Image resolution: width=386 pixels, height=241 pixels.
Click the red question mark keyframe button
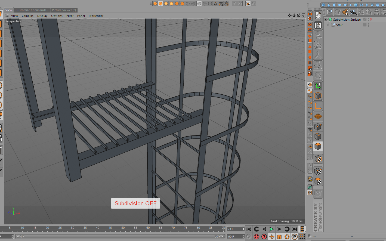(264, 237)
